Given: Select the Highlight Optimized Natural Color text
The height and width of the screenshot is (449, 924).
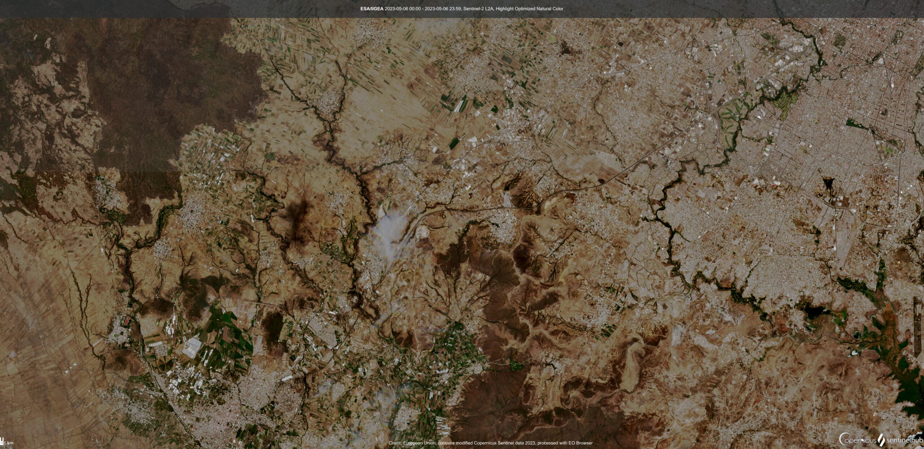Looking at the screenshot, I should (x=531, y=8).
